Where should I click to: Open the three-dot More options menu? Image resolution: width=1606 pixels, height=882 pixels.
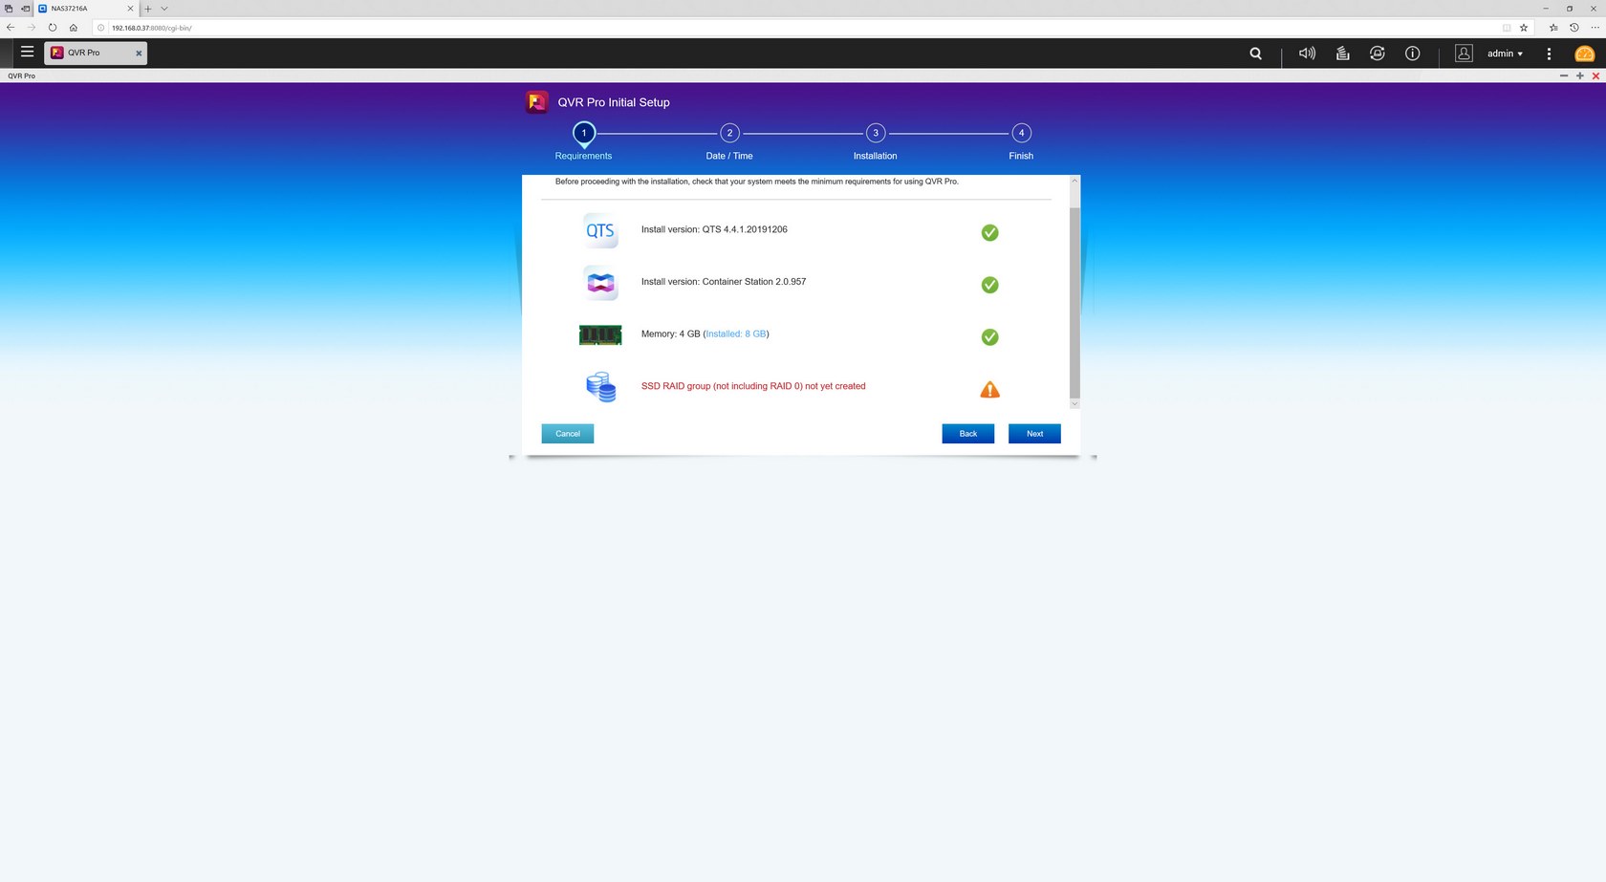[1549, 54]
